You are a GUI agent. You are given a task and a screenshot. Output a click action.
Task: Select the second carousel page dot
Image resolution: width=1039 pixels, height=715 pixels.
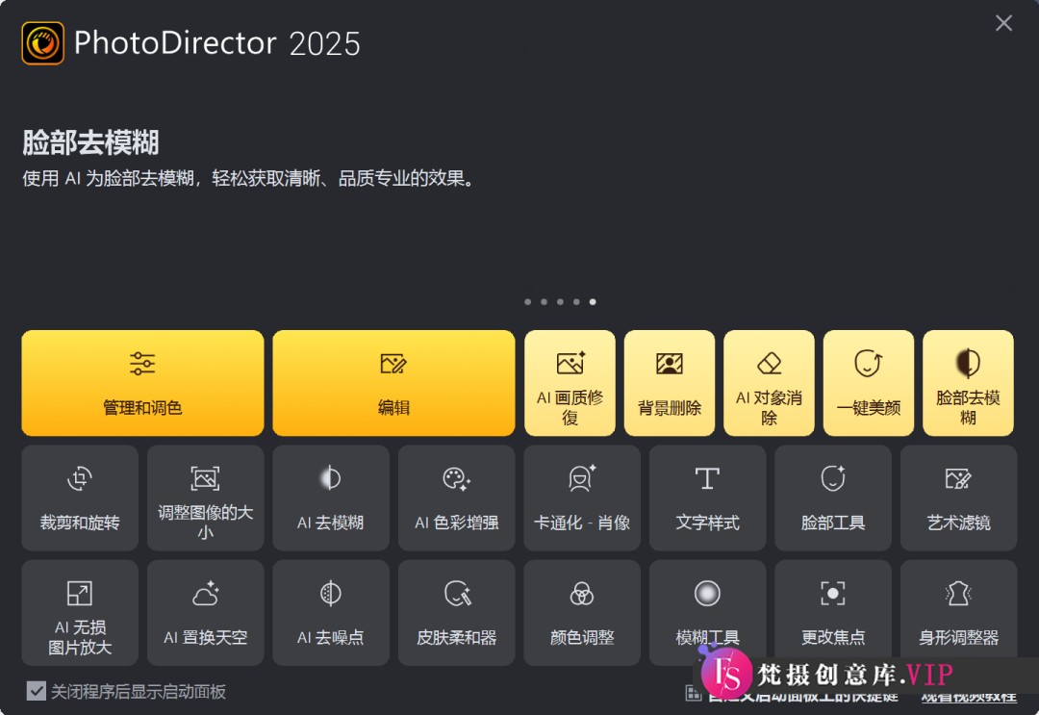pos(544,301)
